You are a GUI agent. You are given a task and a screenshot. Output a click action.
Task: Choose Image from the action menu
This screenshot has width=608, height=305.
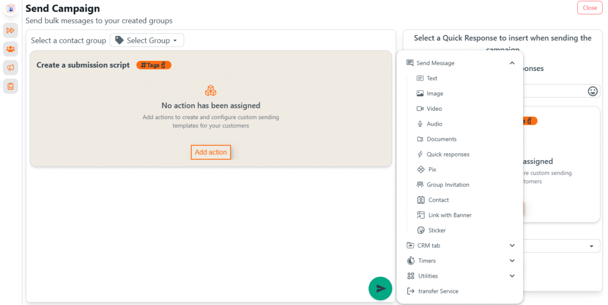[x=435, y=94]
